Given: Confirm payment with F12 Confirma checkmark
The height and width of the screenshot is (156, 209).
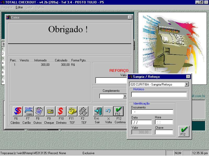Looking at the screenshot, I should [119, 111].
